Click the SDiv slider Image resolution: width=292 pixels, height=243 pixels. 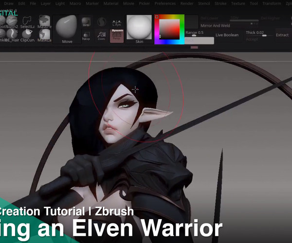[244, 19]
